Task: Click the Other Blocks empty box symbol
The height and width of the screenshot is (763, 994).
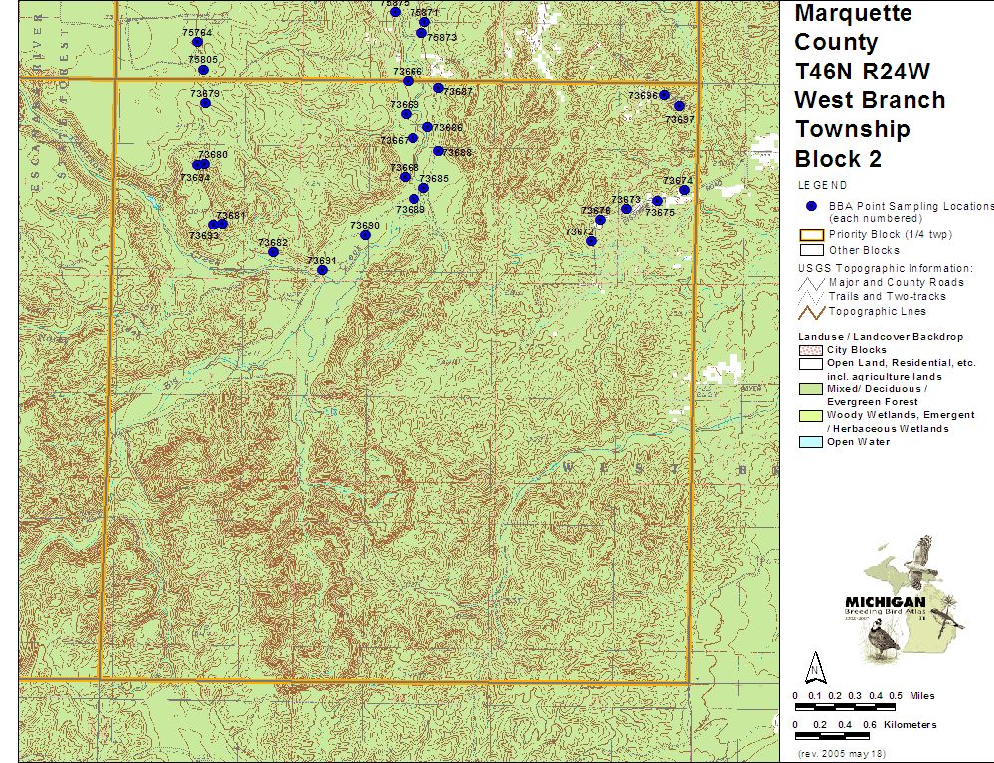Action: [x=811, y=250]
